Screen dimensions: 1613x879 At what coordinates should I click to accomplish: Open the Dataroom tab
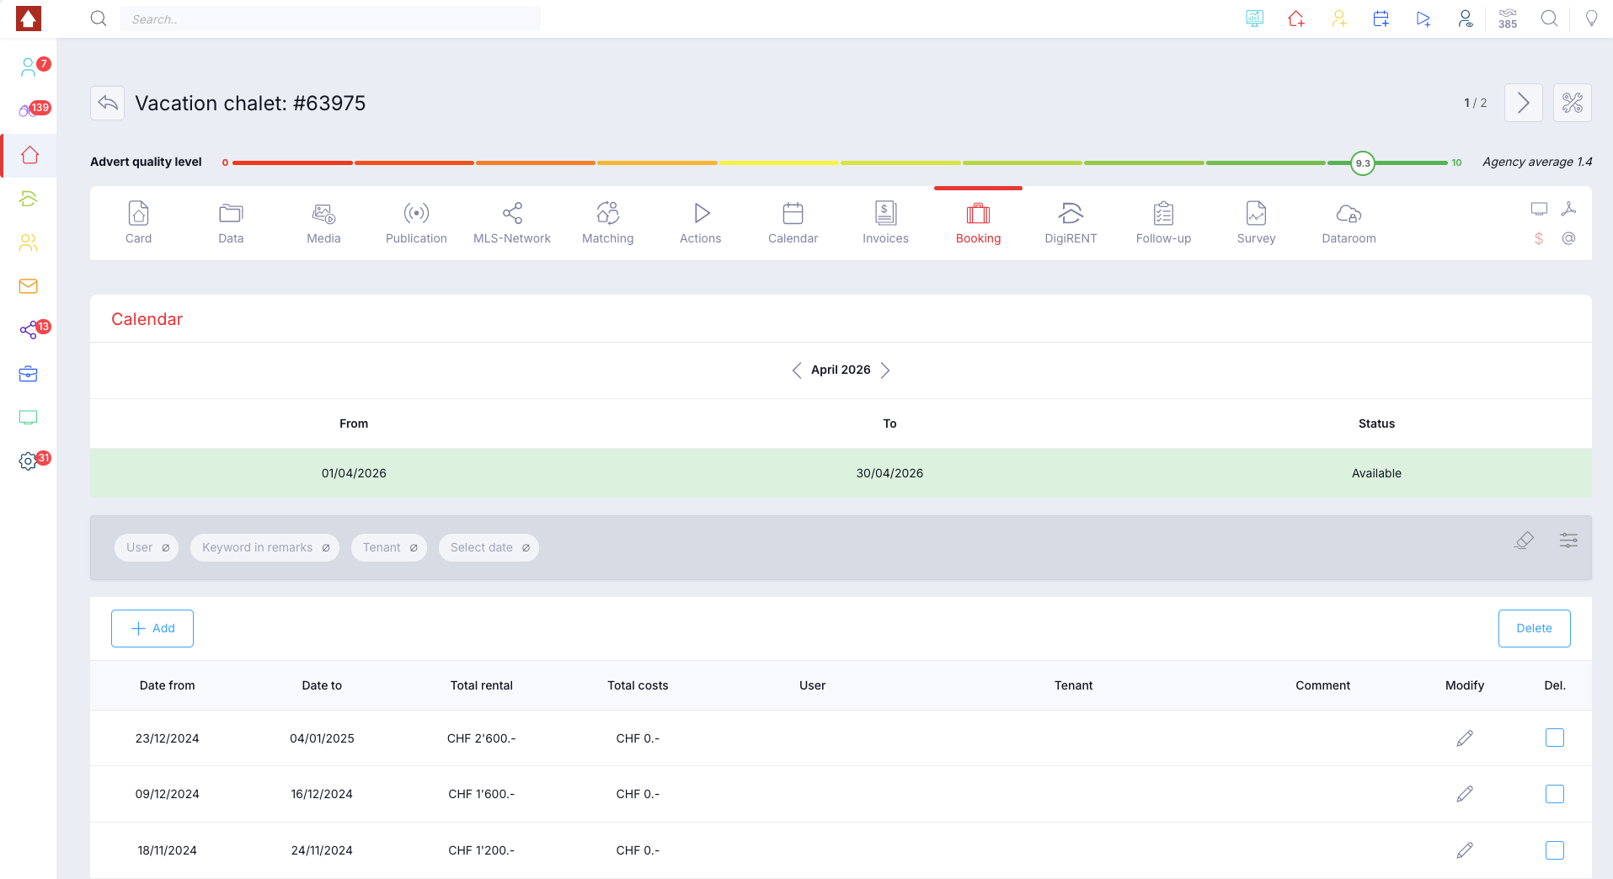(1349, 223)
